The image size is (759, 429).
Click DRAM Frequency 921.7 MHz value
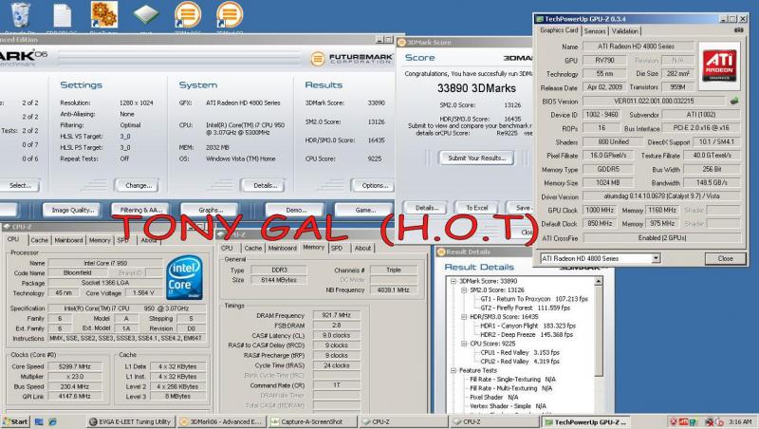(x=336, y=315)
